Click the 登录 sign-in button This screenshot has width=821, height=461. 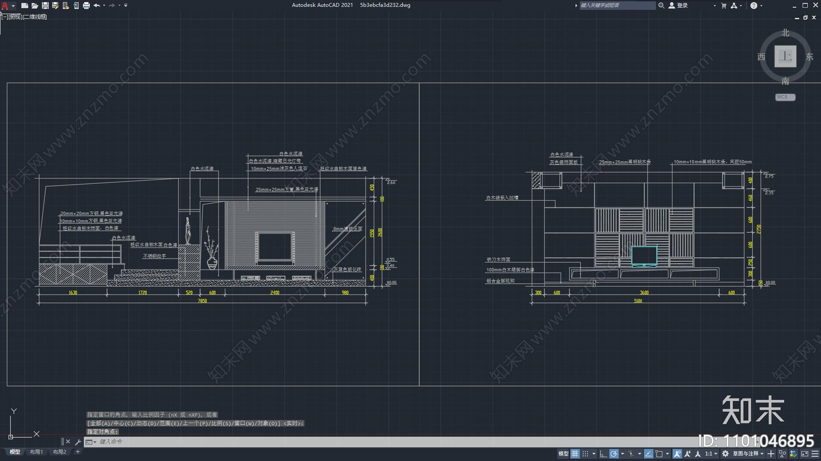678,5
